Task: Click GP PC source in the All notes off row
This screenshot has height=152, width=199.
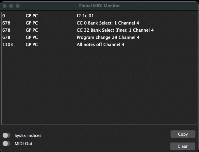Action: tap(32, 44)
